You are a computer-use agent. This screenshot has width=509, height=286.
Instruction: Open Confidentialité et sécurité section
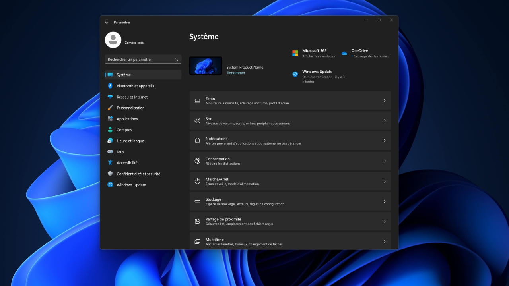pos(143,174)
